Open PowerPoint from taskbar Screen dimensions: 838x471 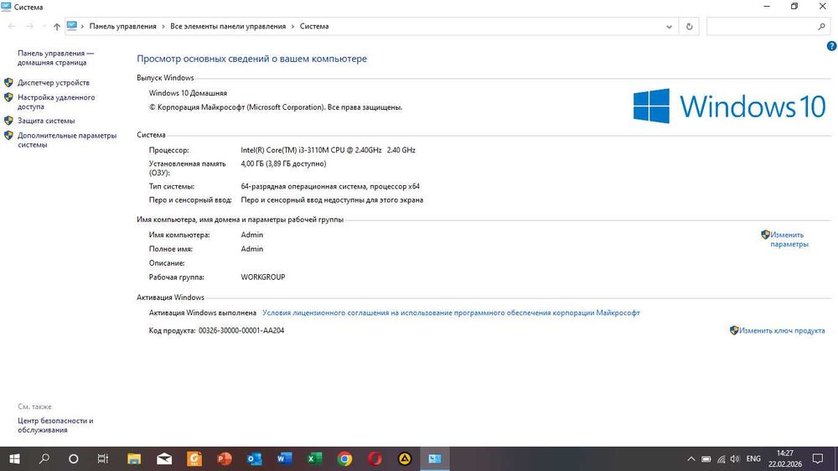pos(225,458)
